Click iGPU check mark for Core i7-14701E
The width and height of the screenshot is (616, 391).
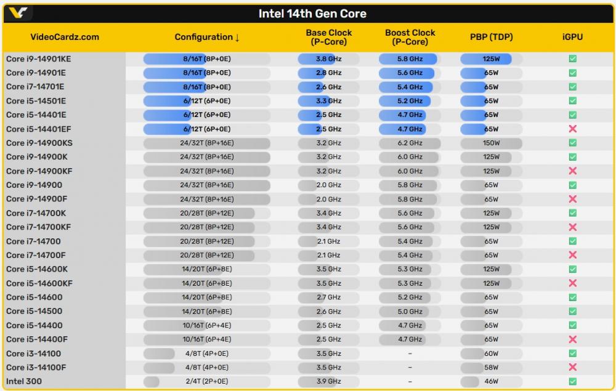(x=573, y=87)
